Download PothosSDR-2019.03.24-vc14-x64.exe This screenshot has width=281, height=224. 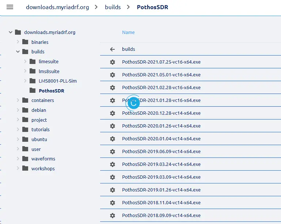click(x=161, y=164)
